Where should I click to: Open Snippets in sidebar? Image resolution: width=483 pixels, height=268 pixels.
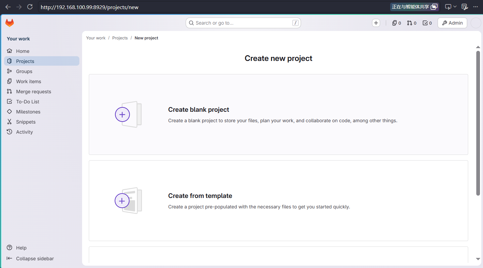pos(42,122)
